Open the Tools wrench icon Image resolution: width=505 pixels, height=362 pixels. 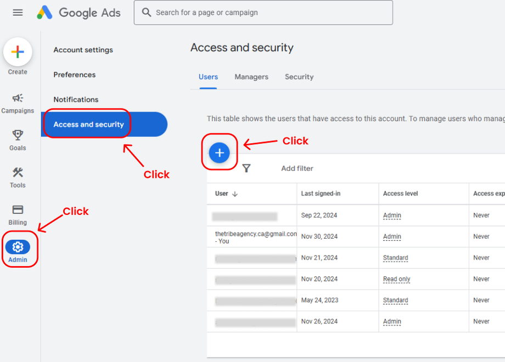tap(18, 173)
